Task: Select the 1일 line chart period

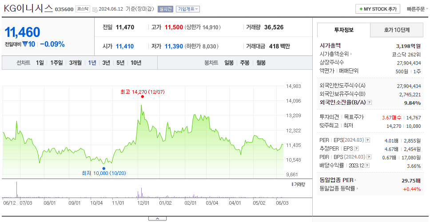Action: coord(40,63)
